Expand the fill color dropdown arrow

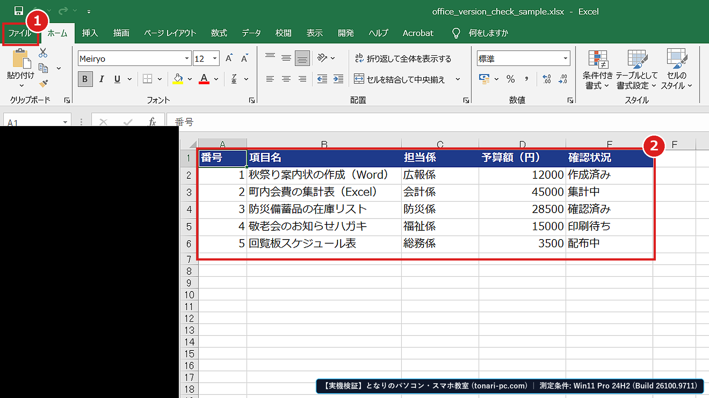pos(190,79)
